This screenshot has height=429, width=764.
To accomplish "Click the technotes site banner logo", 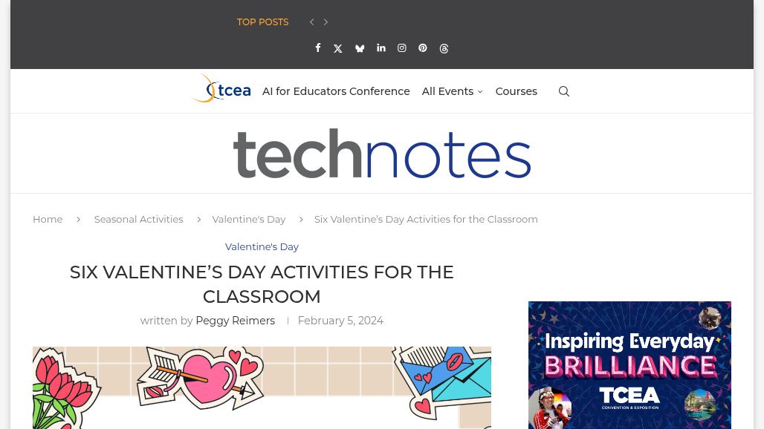I will (382, 154).
